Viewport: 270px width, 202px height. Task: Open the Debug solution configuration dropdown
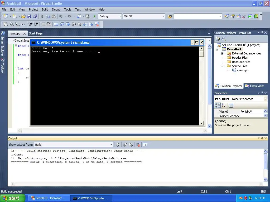point(120,16)
